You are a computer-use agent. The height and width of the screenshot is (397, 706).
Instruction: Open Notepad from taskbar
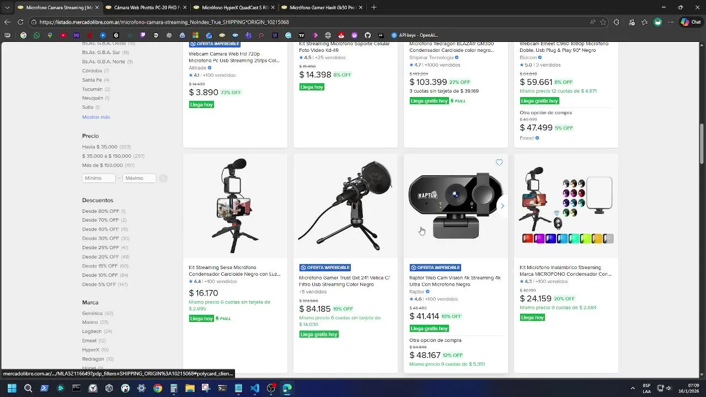point(238,388)
